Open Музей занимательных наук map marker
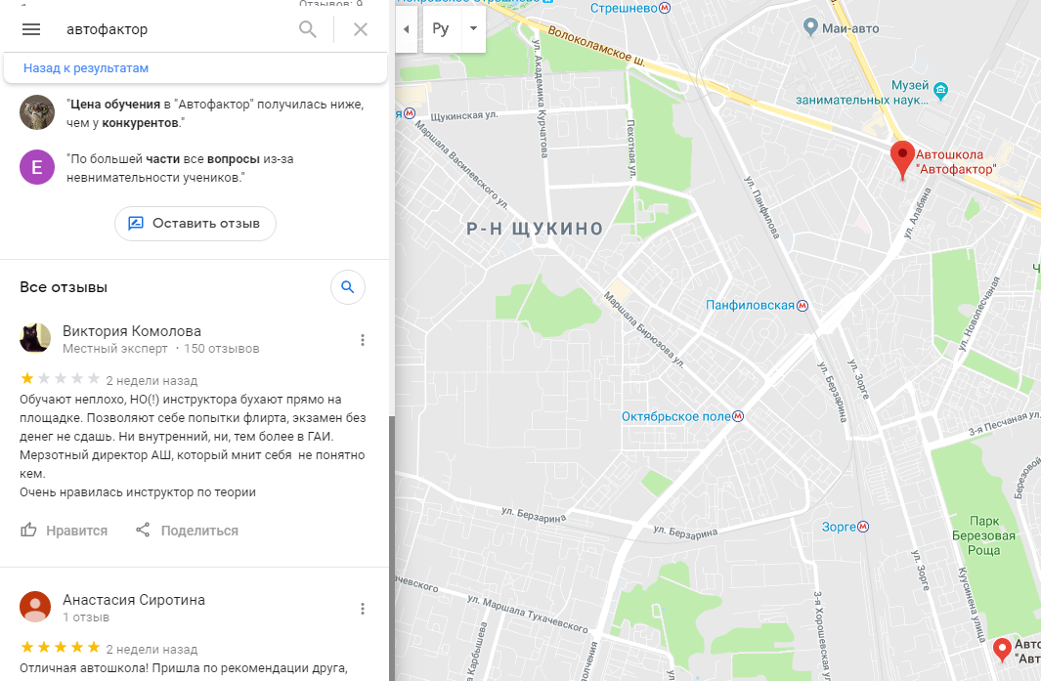The width and height of the screenshot is (1041, 681). pyautogui.click(x=940, y=89)
